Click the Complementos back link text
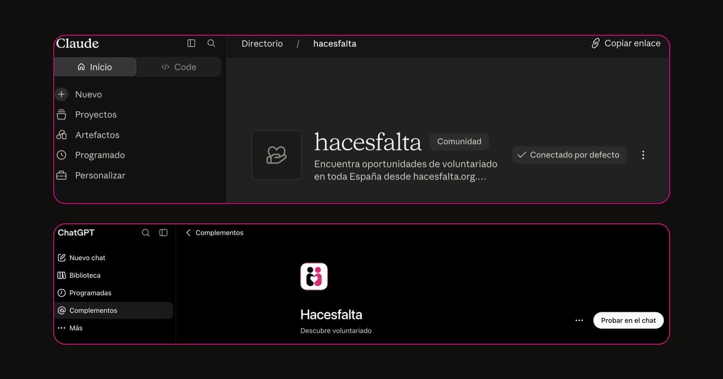The height and width of the screenshot is (379, 723). click(220, 233)
